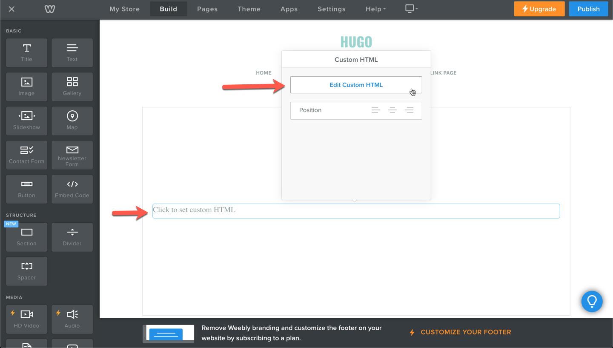The width and height of the screenshot is (613, 348).
Task: Set position to right align
Action: pos(409,110)
